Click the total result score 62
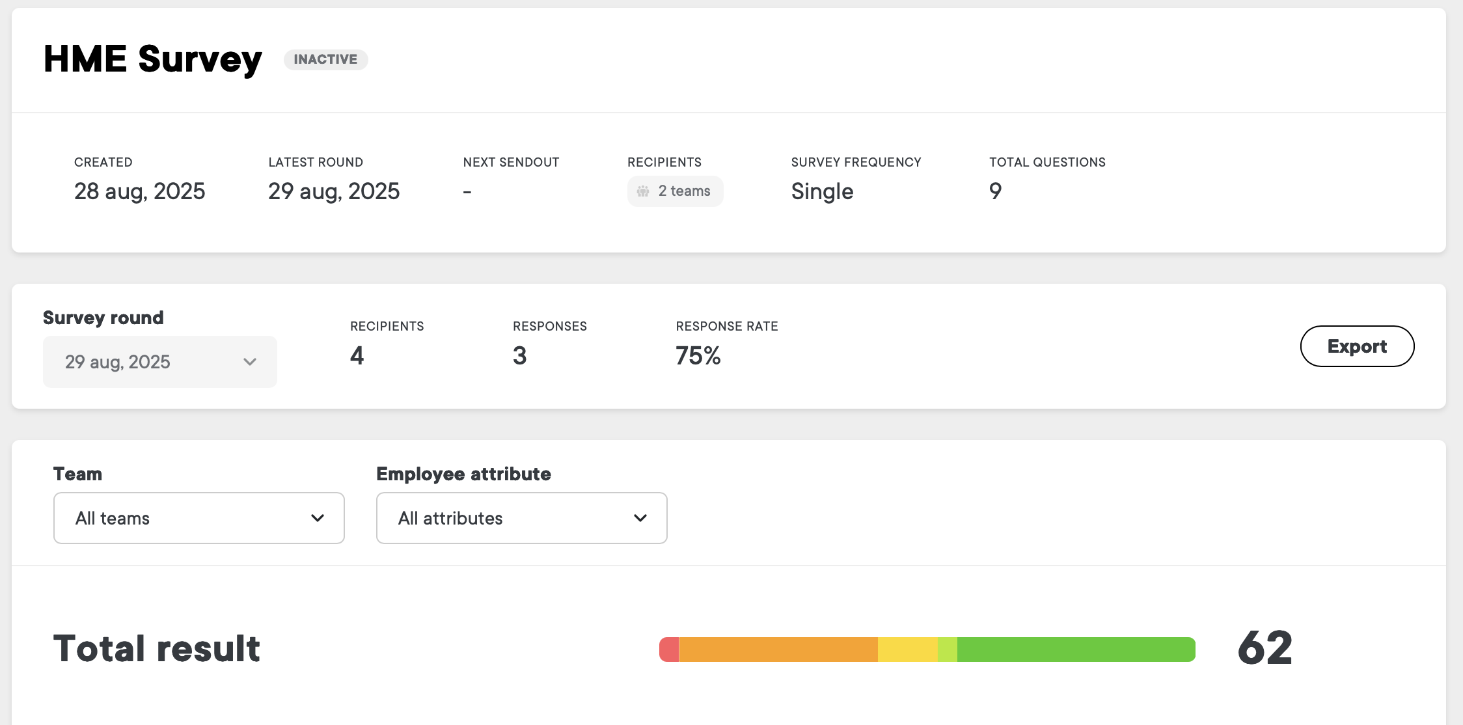The height and width of the screenshot is (725, 1463). point(1265,648)
